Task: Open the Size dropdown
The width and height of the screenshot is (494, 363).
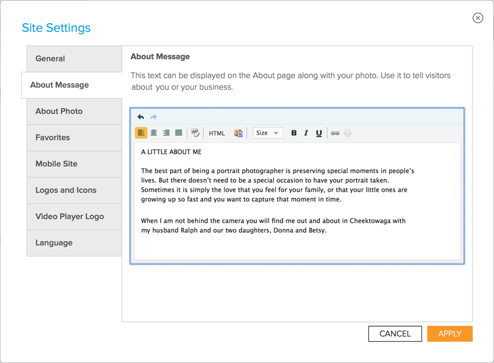Action: [x=268, y=133]
